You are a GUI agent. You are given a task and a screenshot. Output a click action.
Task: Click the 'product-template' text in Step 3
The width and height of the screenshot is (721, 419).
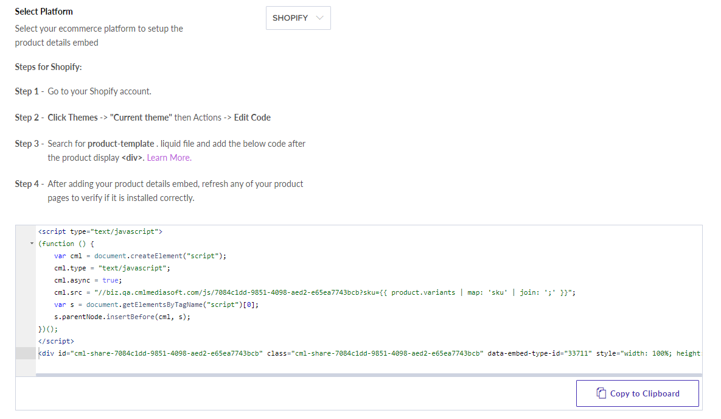point(121,144)
